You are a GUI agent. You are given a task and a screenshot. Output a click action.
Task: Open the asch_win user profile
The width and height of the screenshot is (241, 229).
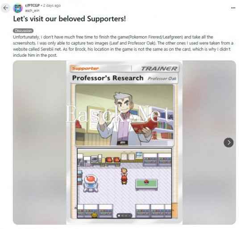(x=32, y=11)
